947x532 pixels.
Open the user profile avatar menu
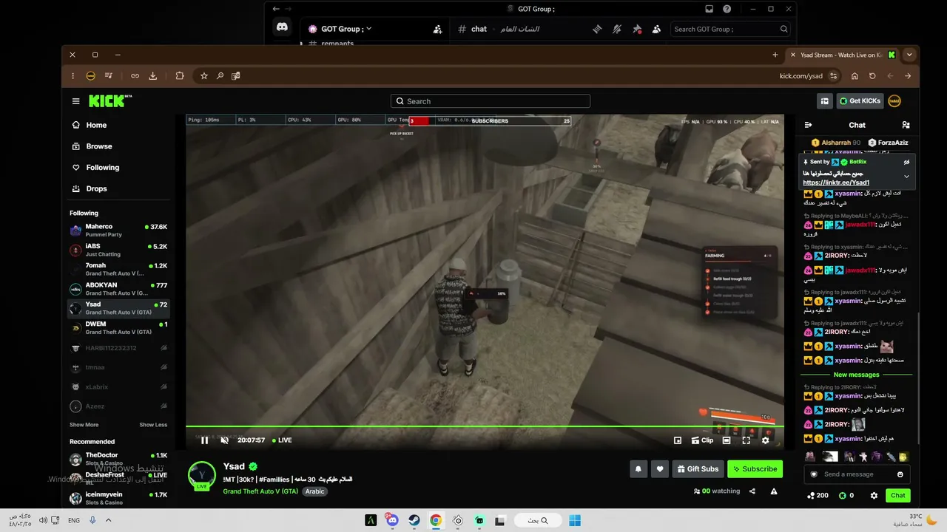[894, 101]
